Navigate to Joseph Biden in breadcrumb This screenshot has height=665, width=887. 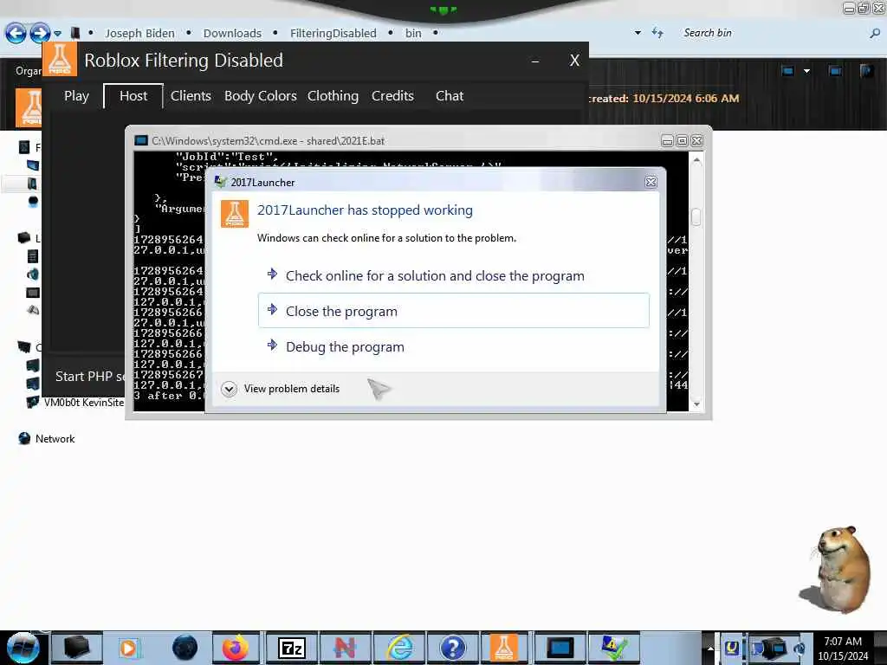click(x=139, y=34)
